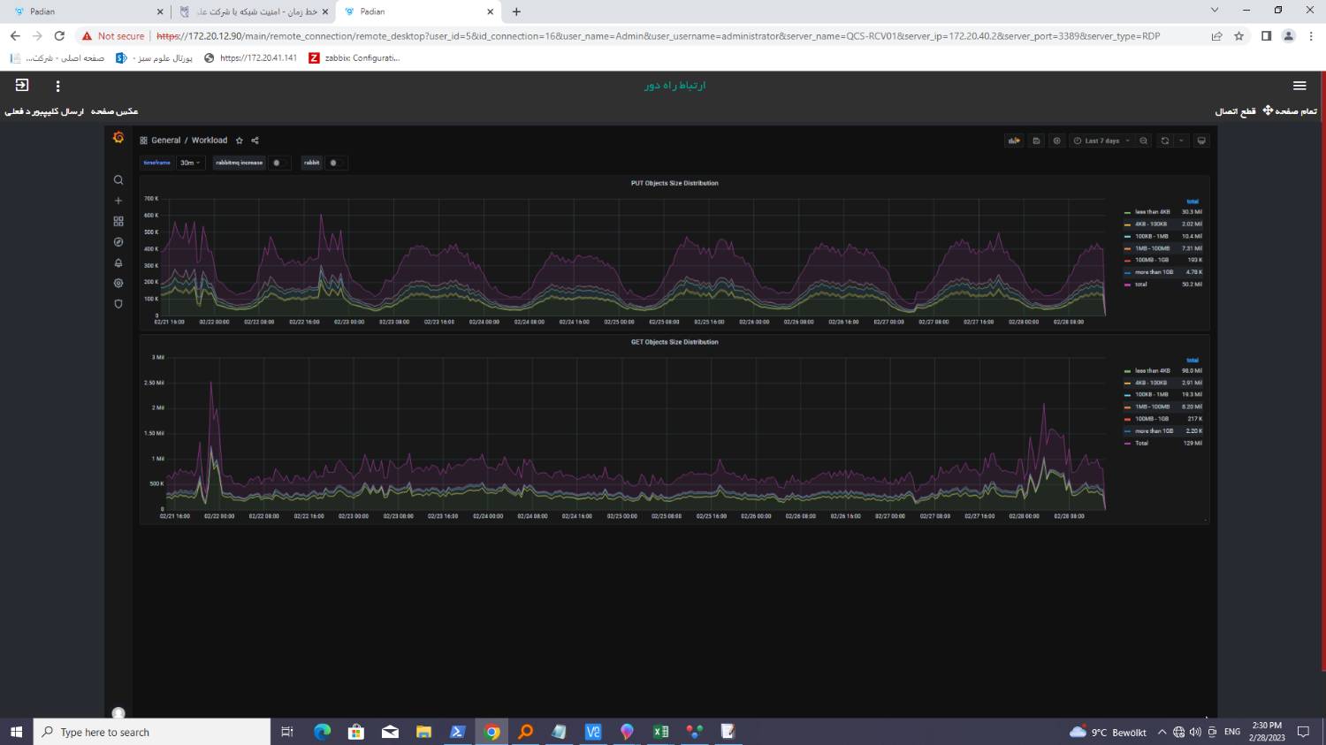Bookmark this page with the star icon
The image size is (1326, 745).
point(1238,36)
